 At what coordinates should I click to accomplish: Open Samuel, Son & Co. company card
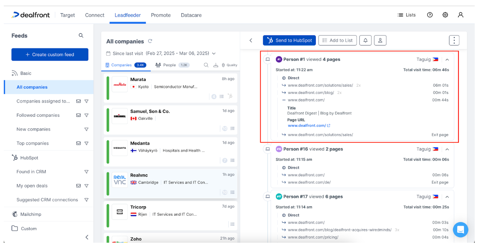point(171,119)
